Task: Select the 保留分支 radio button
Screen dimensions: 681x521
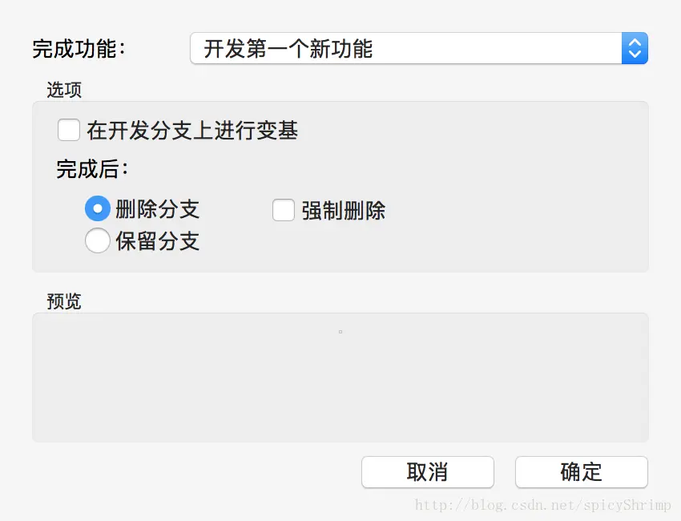Action: click(x=98, y=241)
